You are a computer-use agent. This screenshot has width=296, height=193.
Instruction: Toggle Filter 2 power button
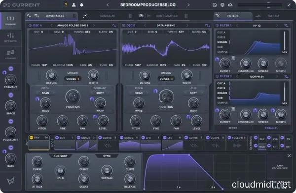(217, 76)
